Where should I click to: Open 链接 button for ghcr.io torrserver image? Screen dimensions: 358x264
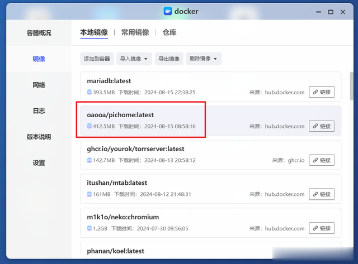(x=322, y=160)
